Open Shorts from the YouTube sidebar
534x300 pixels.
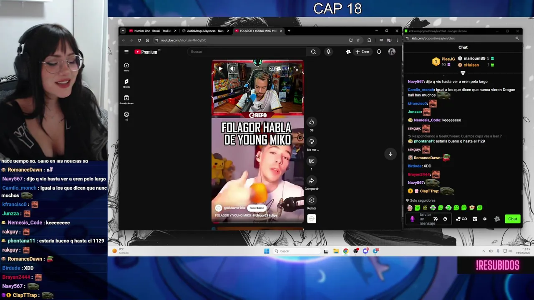(126, 83)
